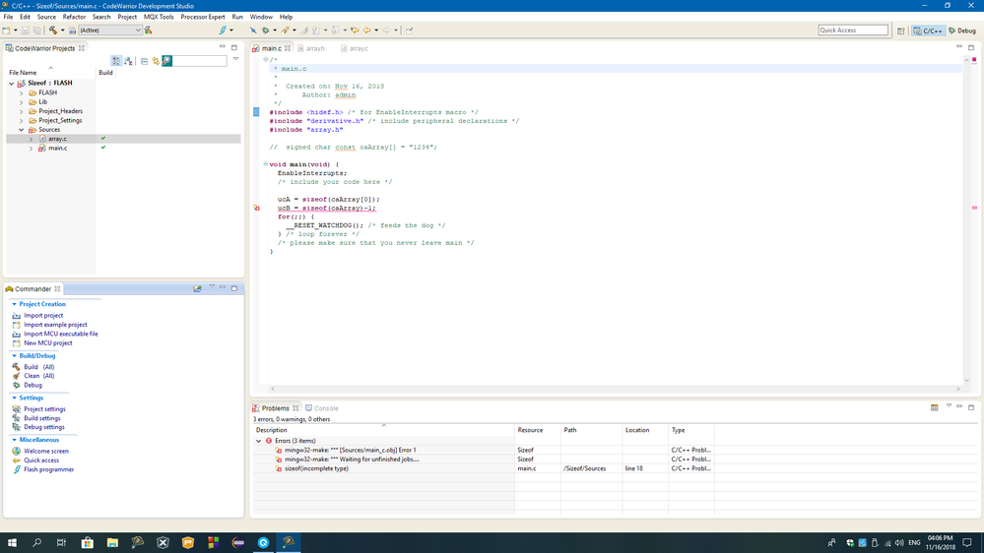
Task: Click the Projects panel filter text field
Action: click(200, 61)
